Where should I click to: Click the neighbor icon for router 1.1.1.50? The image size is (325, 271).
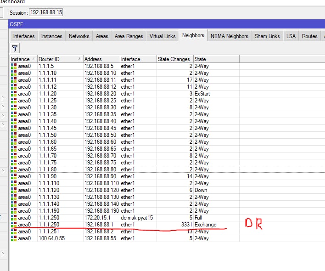click(14, 135)
